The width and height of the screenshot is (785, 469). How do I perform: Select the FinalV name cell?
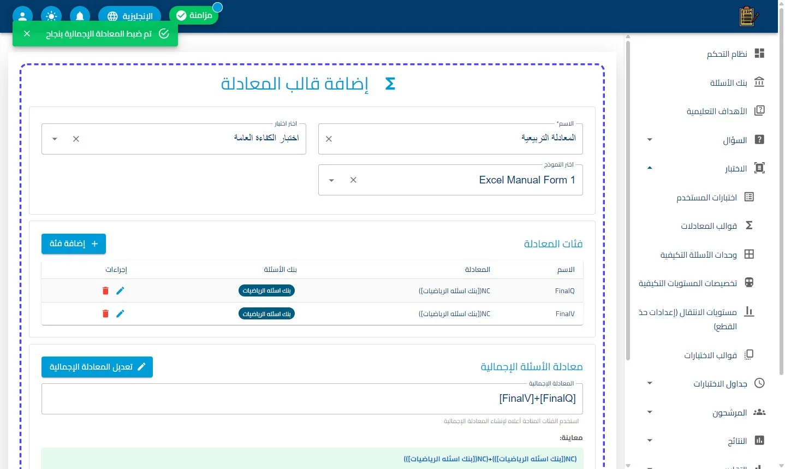click(565, 314)
